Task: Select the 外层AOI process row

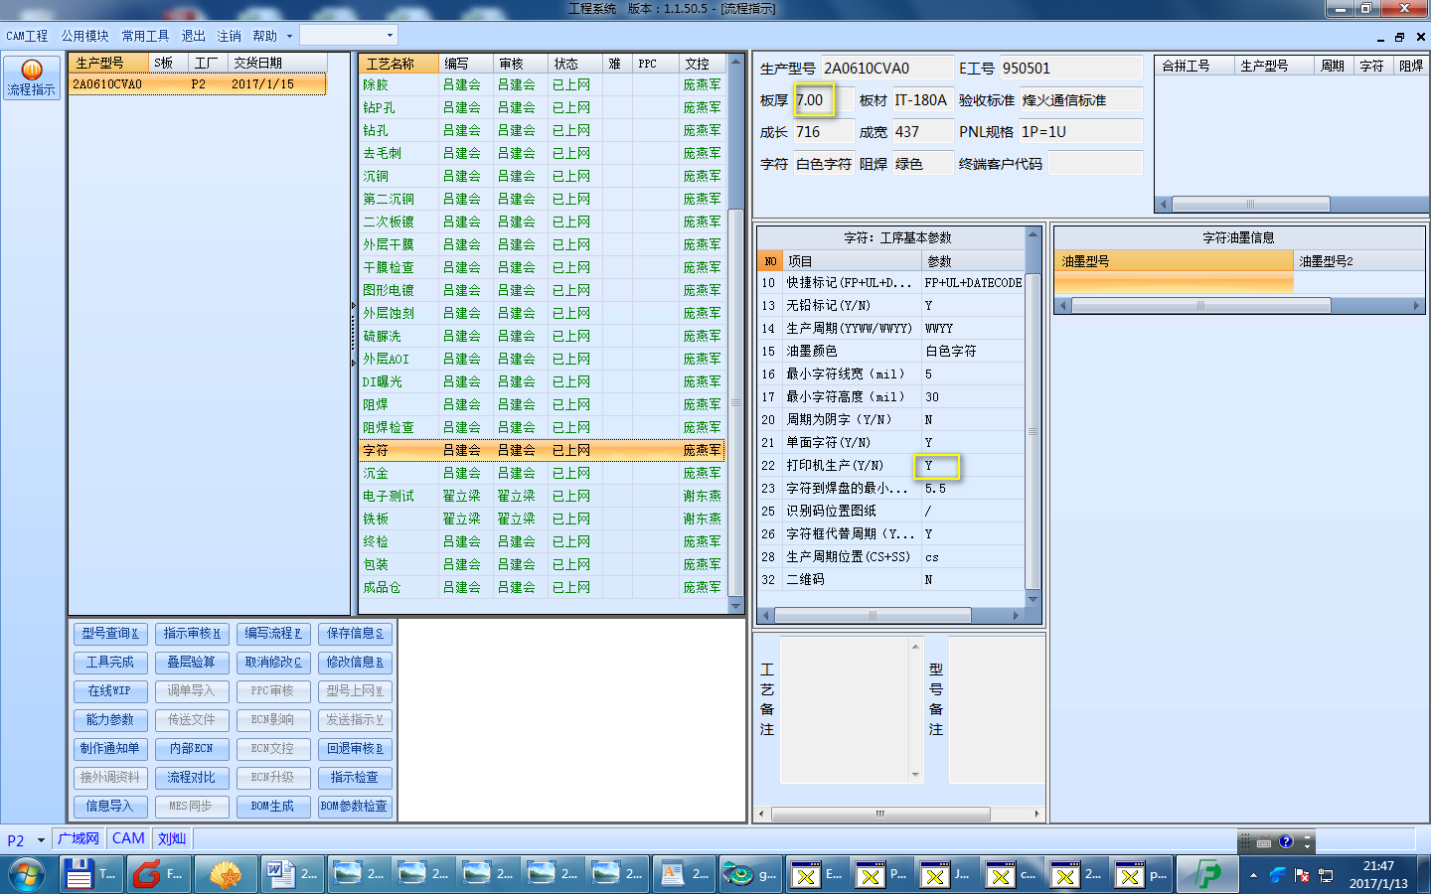Action: tap(543, 359)
